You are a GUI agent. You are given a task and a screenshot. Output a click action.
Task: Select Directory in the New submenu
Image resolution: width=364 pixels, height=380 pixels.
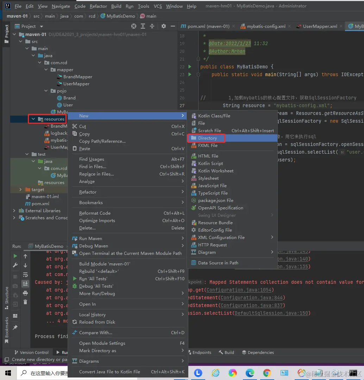232,138
